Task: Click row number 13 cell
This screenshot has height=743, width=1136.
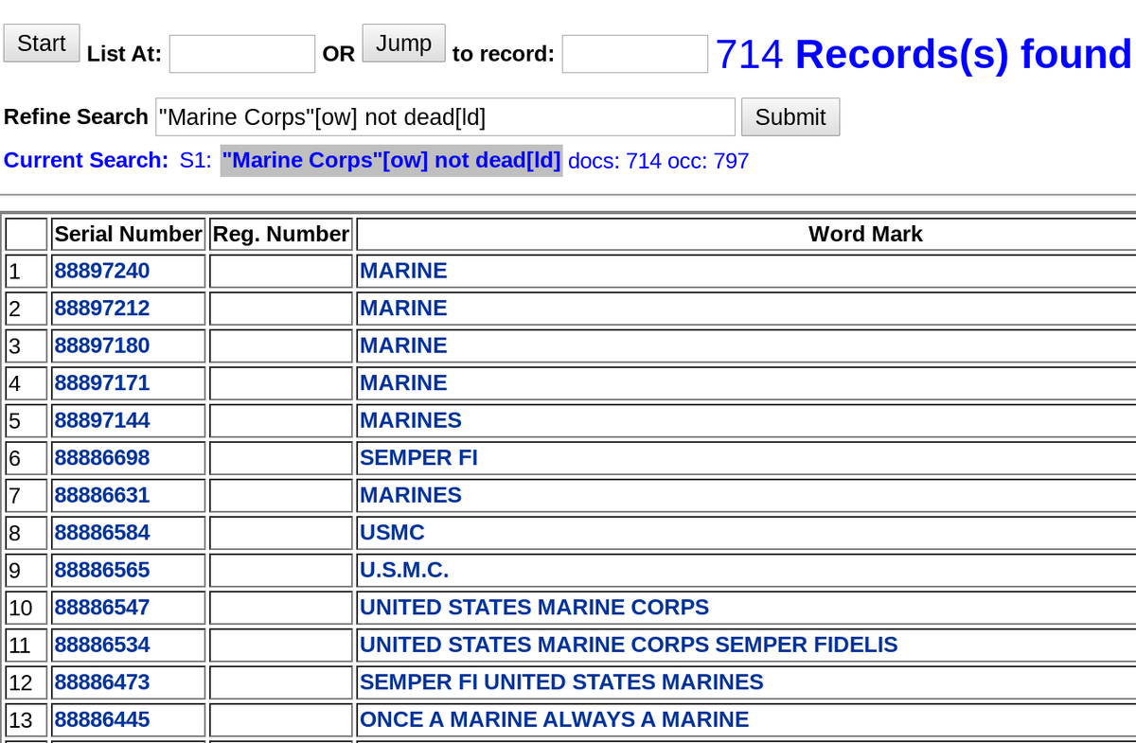Action: pos(27,719)
